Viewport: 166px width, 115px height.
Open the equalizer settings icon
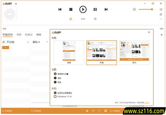(x=161, y=9)
